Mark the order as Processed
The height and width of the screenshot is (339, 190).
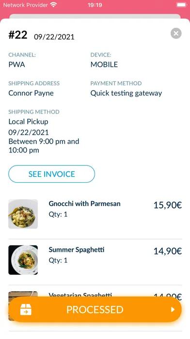pyautogui.click(x=95, y=309)
